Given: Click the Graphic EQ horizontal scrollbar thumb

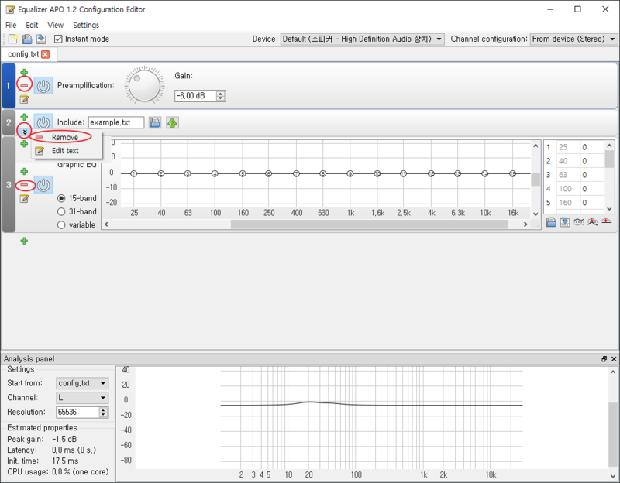Looking at the screenshot, I should pos(369,224).
